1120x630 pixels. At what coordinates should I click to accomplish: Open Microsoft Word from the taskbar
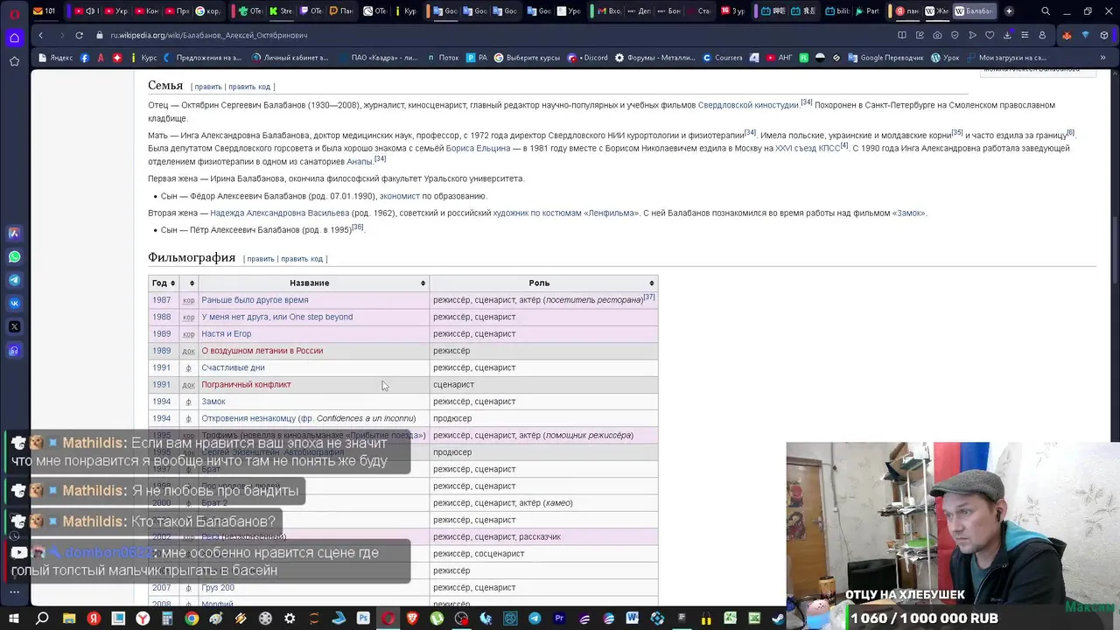click(x=633, y=619)
